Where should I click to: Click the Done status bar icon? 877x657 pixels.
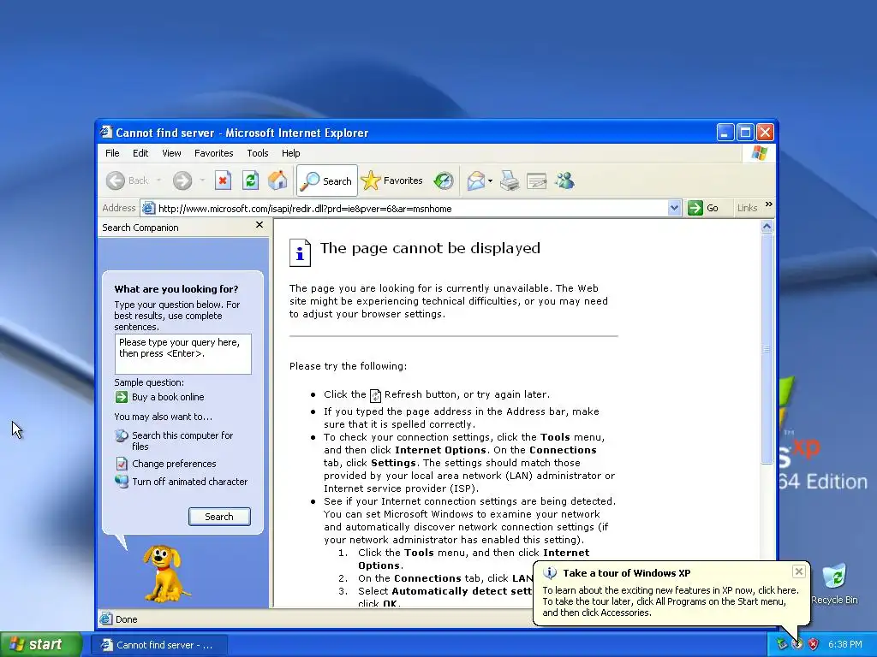click(105, 619)
